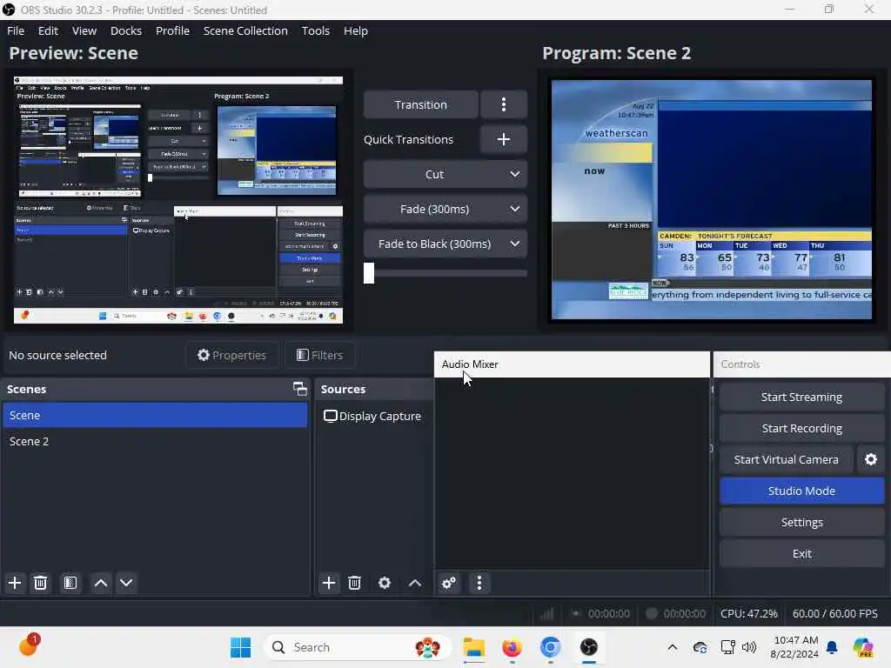Open Settings from Controls
891x668 pixels.
click(x=801, y=522)
